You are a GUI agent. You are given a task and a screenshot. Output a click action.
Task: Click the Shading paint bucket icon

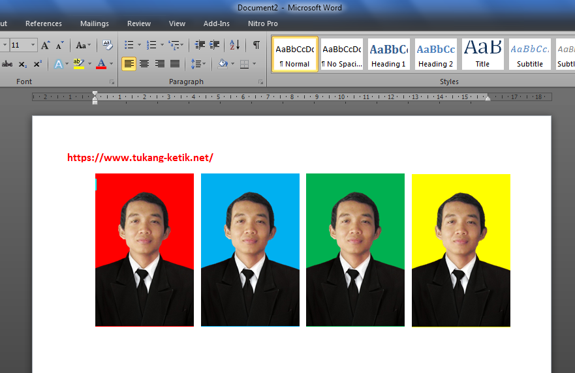point(223,64)
